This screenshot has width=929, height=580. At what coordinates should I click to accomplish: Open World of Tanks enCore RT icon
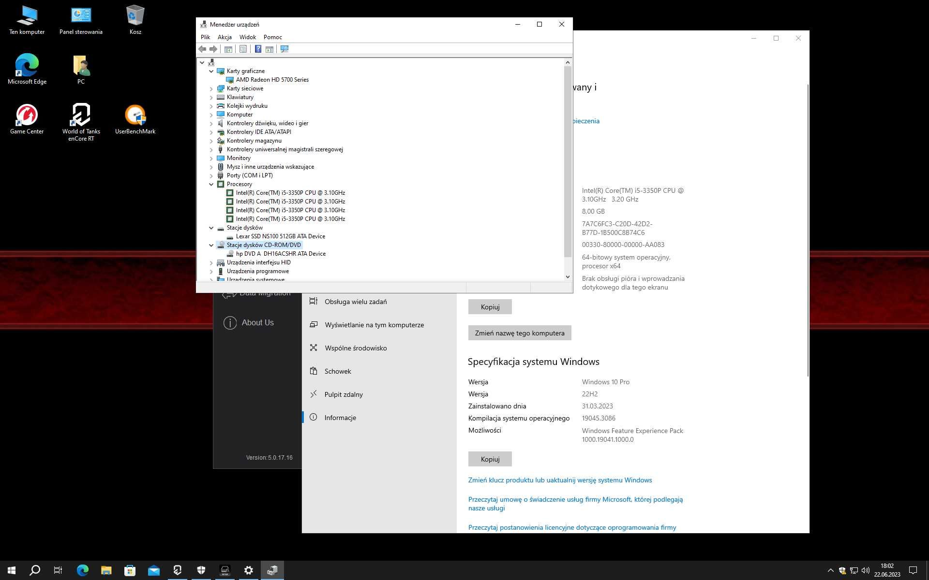pyautogui.click(x=81, y=122)
